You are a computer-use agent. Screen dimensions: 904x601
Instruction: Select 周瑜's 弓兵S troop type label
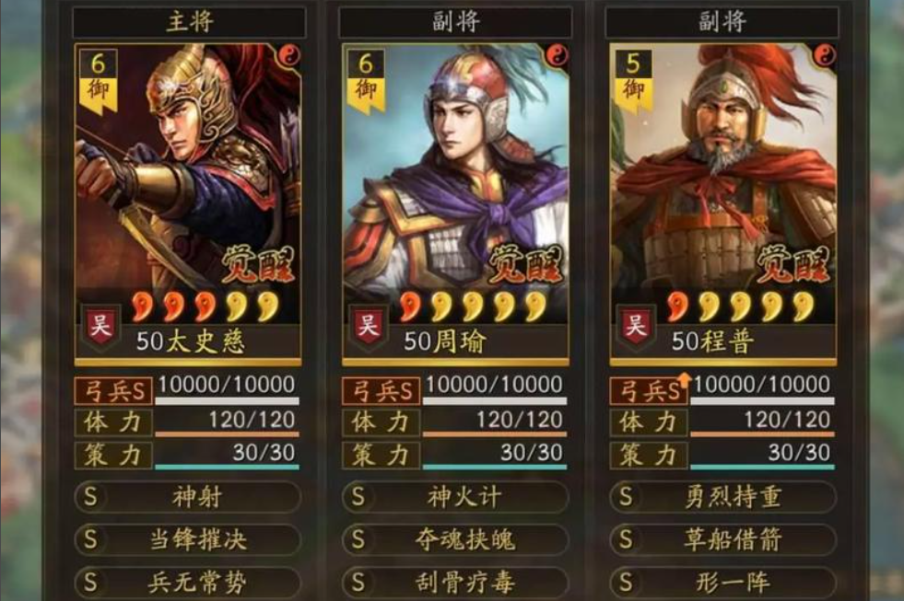[x=382, y=391]
